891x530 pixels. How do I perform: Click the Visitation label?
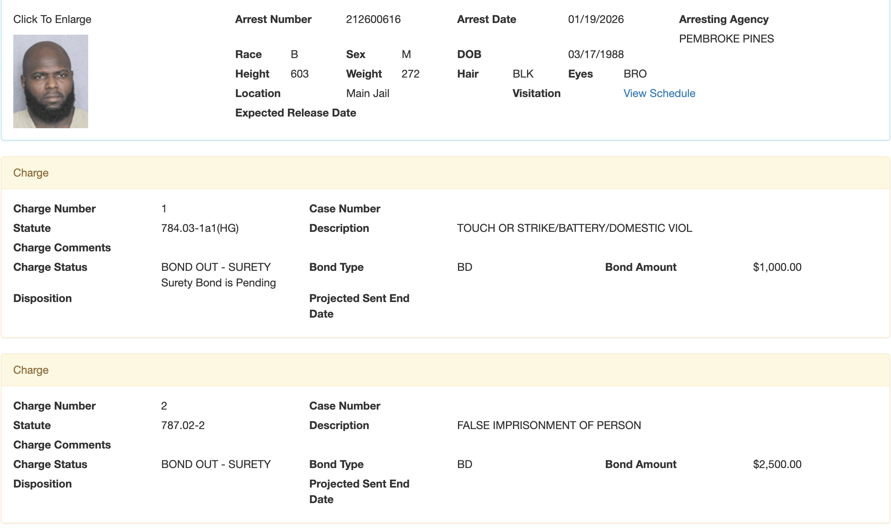pyautogui.click(x=536, y=94)
